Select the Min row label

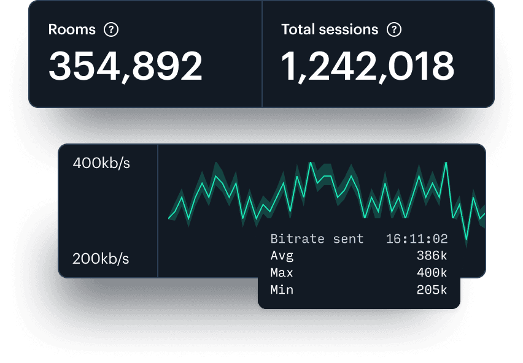click(x=282, y=290)
